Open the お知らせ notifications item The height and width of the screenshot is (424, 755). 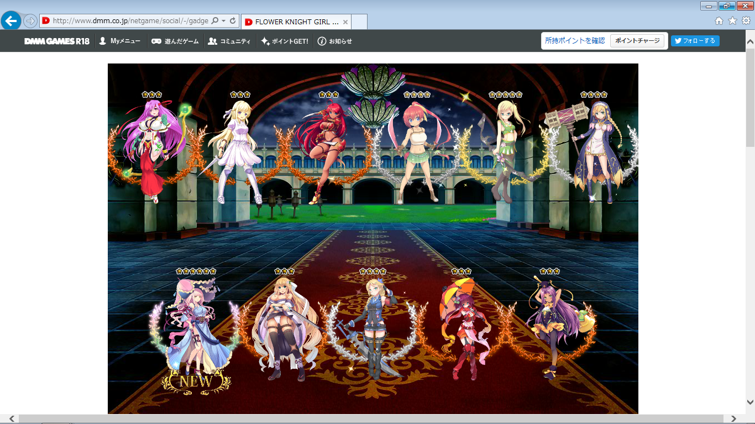(x=335, y=41)
